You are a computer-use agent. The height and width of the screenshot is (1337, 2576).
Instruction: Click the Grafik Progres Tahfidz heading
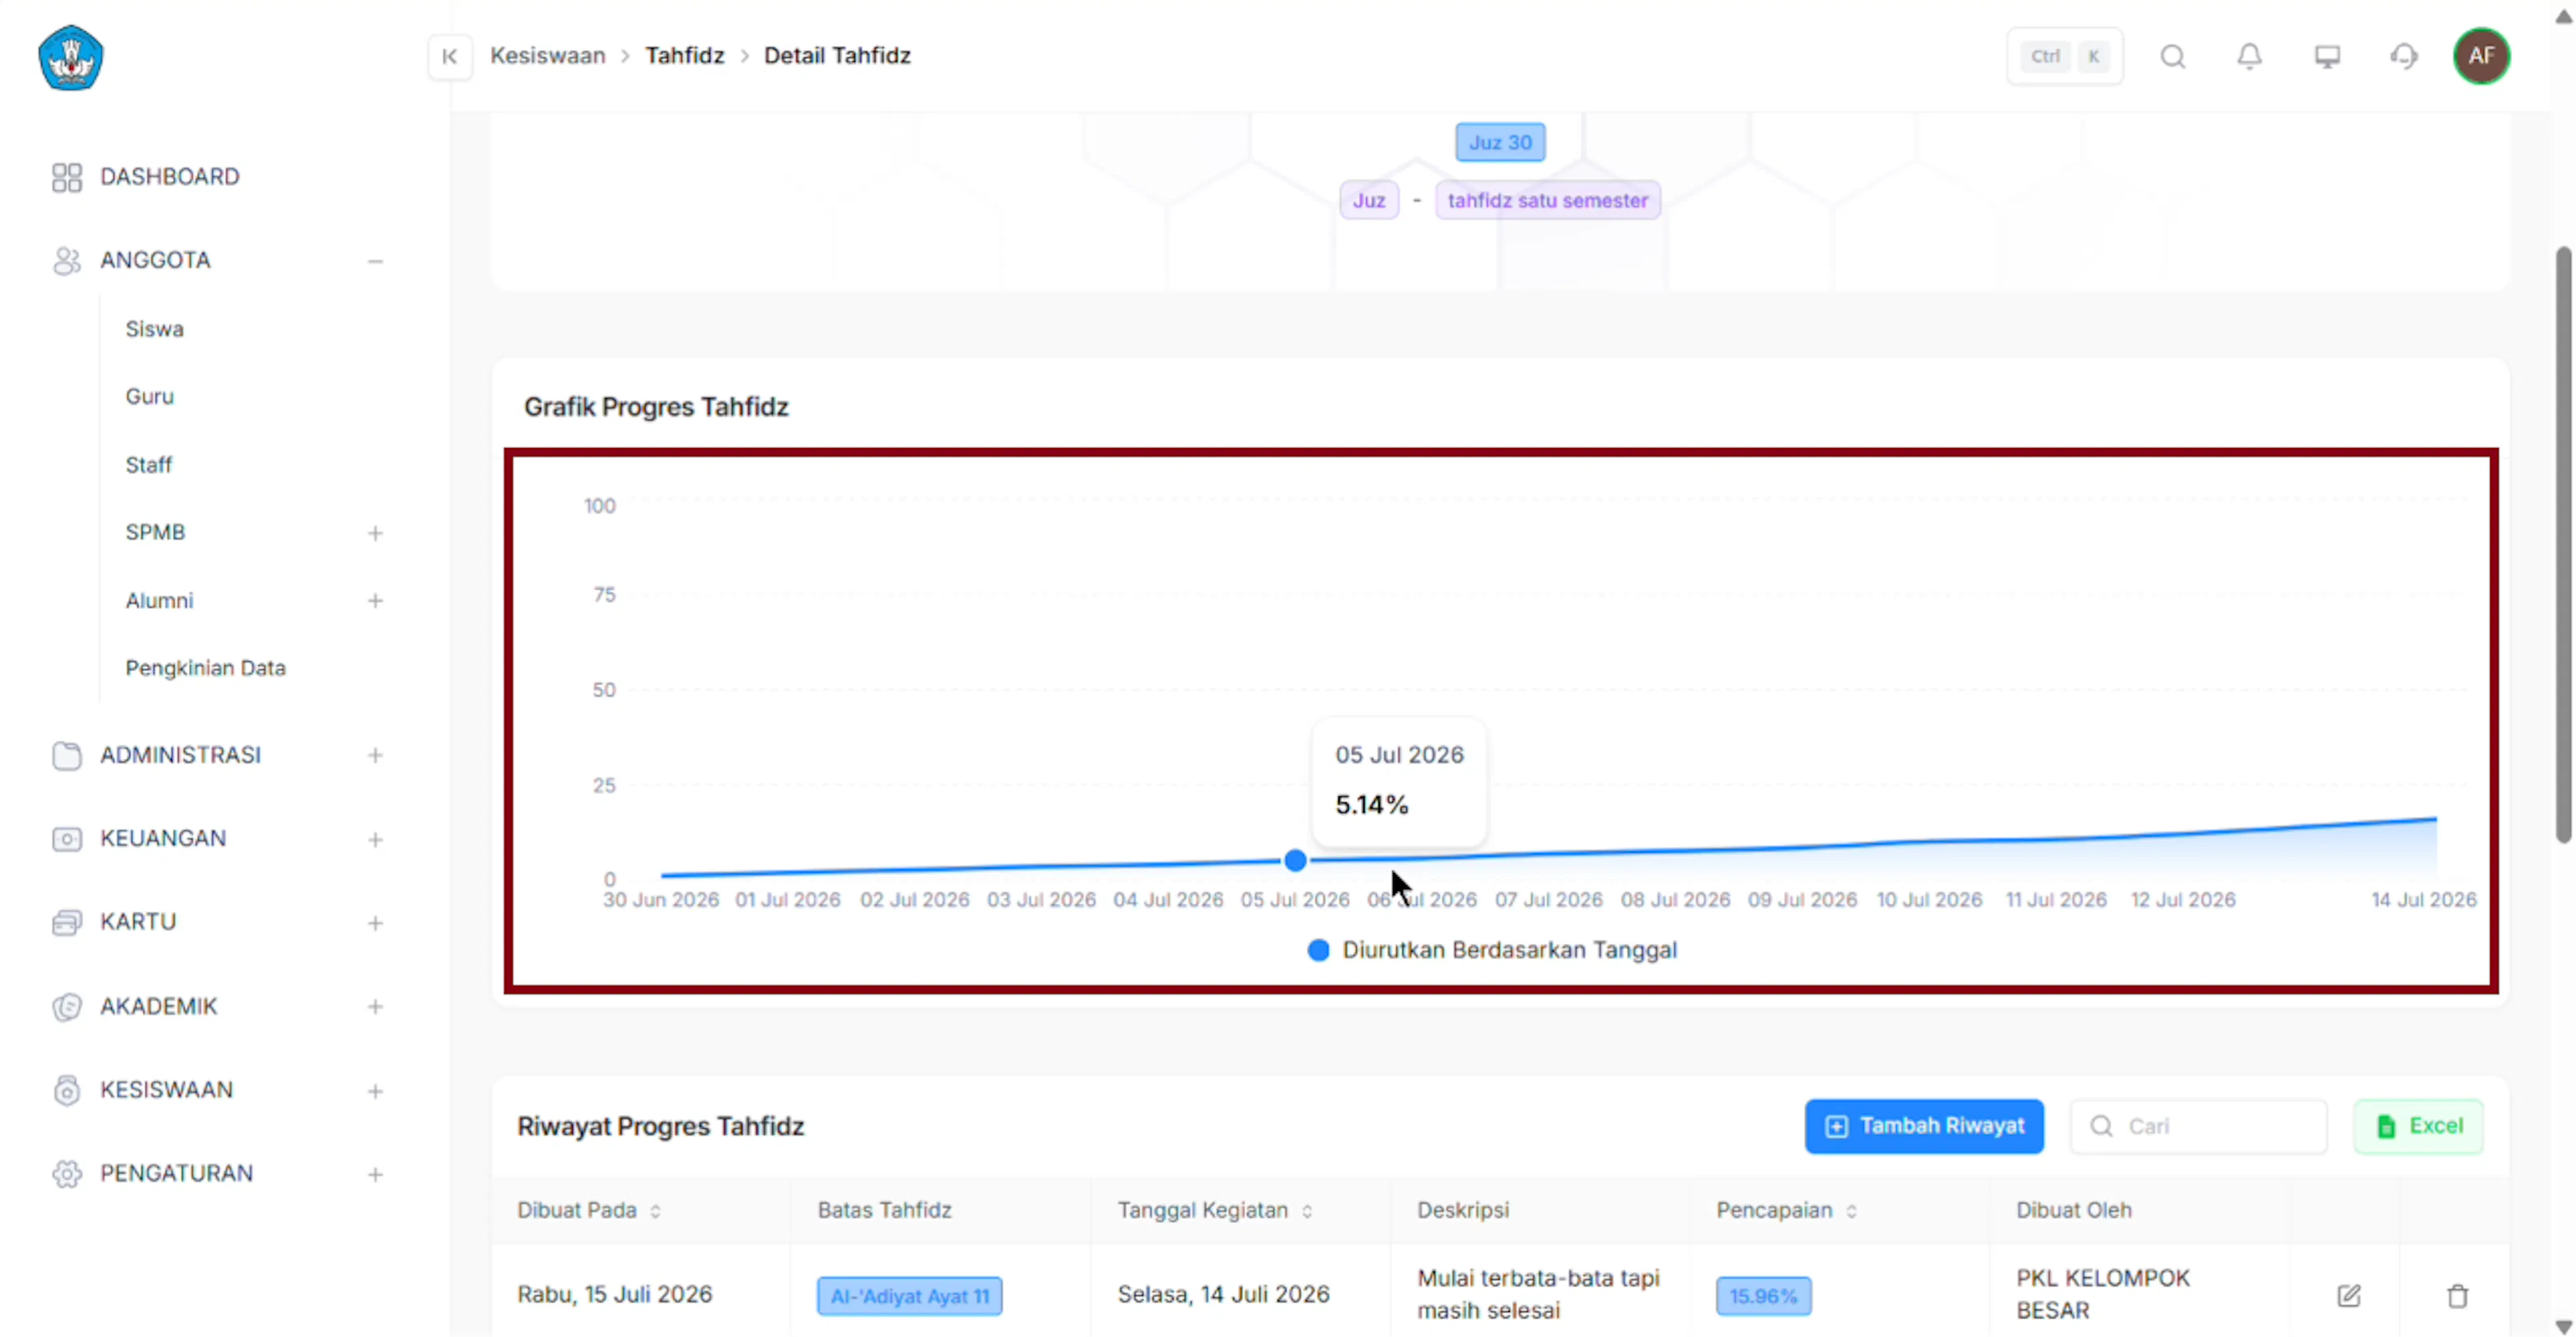[656, 408]
